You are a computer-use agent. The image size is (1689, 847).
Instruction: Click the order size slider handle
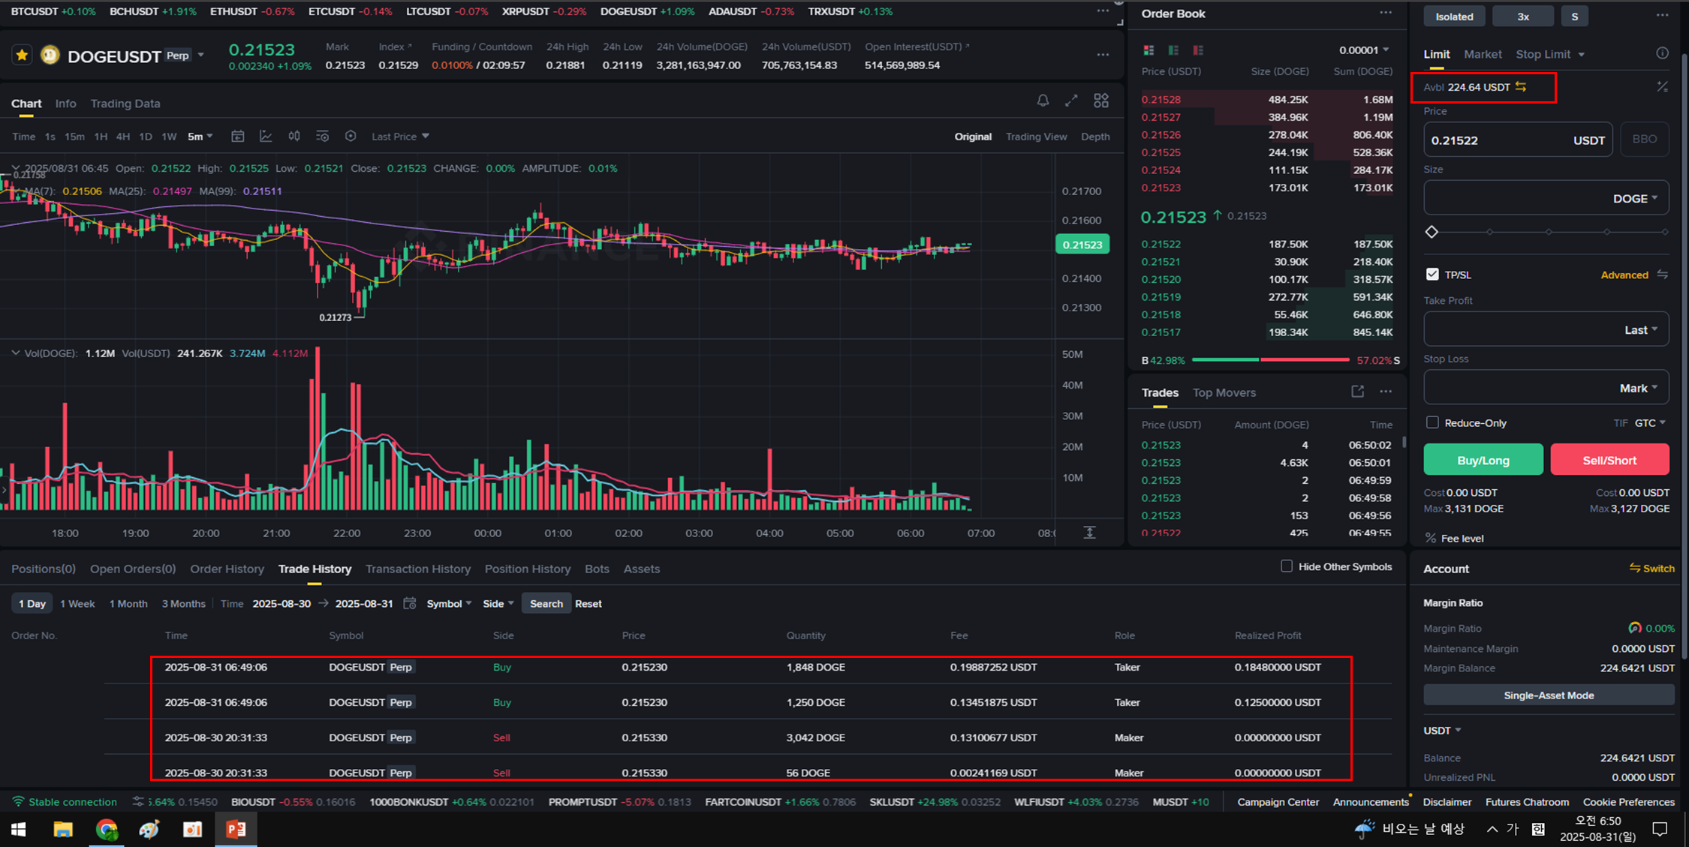pos(1432,232)
